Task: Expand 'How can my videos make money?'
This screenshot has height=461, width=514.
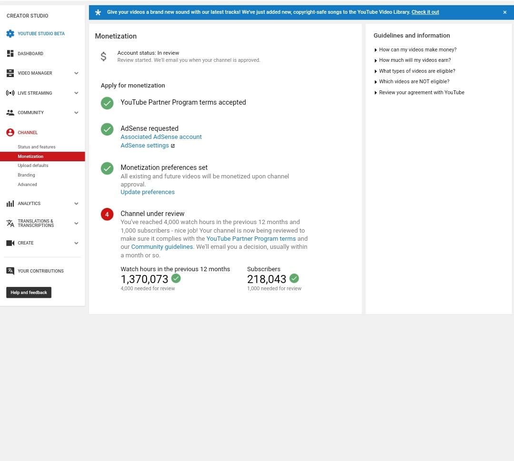Action: click(x=415, y=50)
